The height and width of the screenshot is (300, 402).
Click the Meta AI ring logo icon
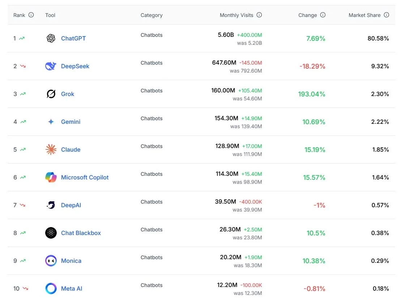point(51,288)
